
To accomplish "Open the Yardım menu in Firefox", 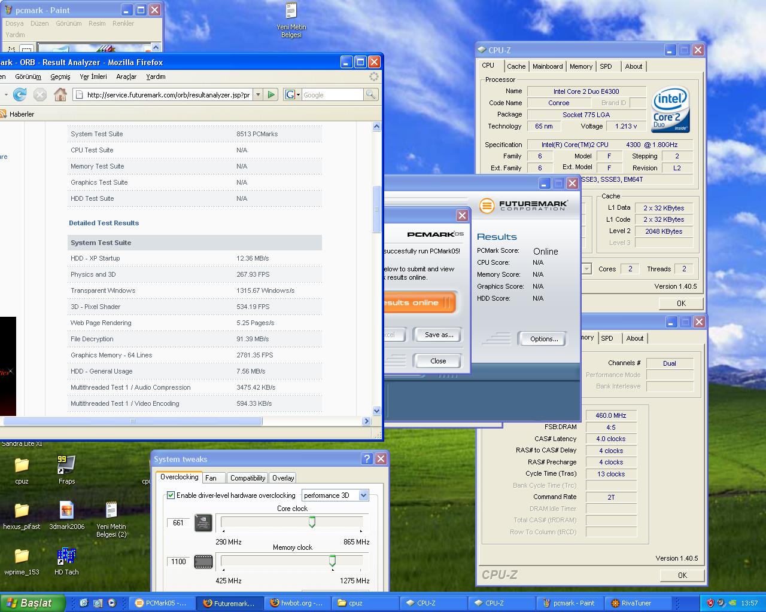I will click(x=156, y=76).
